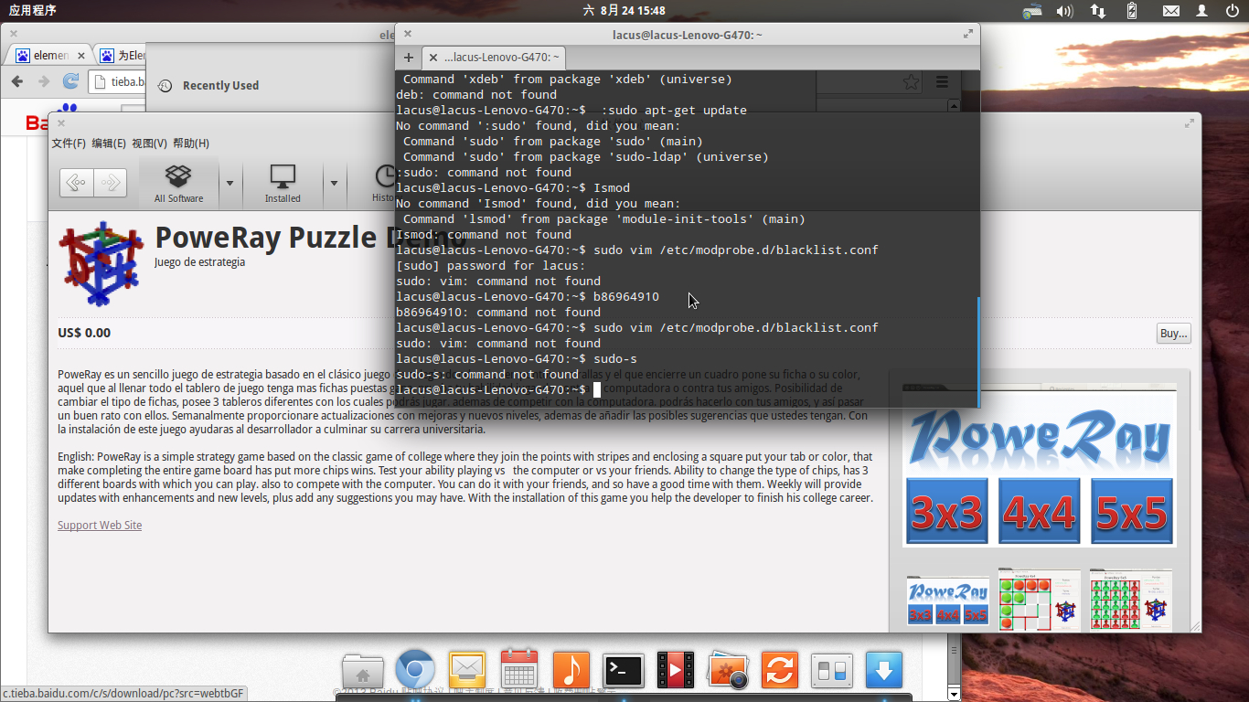This screenshot has height=702, width=1249.
Task: Click the Buy... button
Action: tap(1173, 334)
